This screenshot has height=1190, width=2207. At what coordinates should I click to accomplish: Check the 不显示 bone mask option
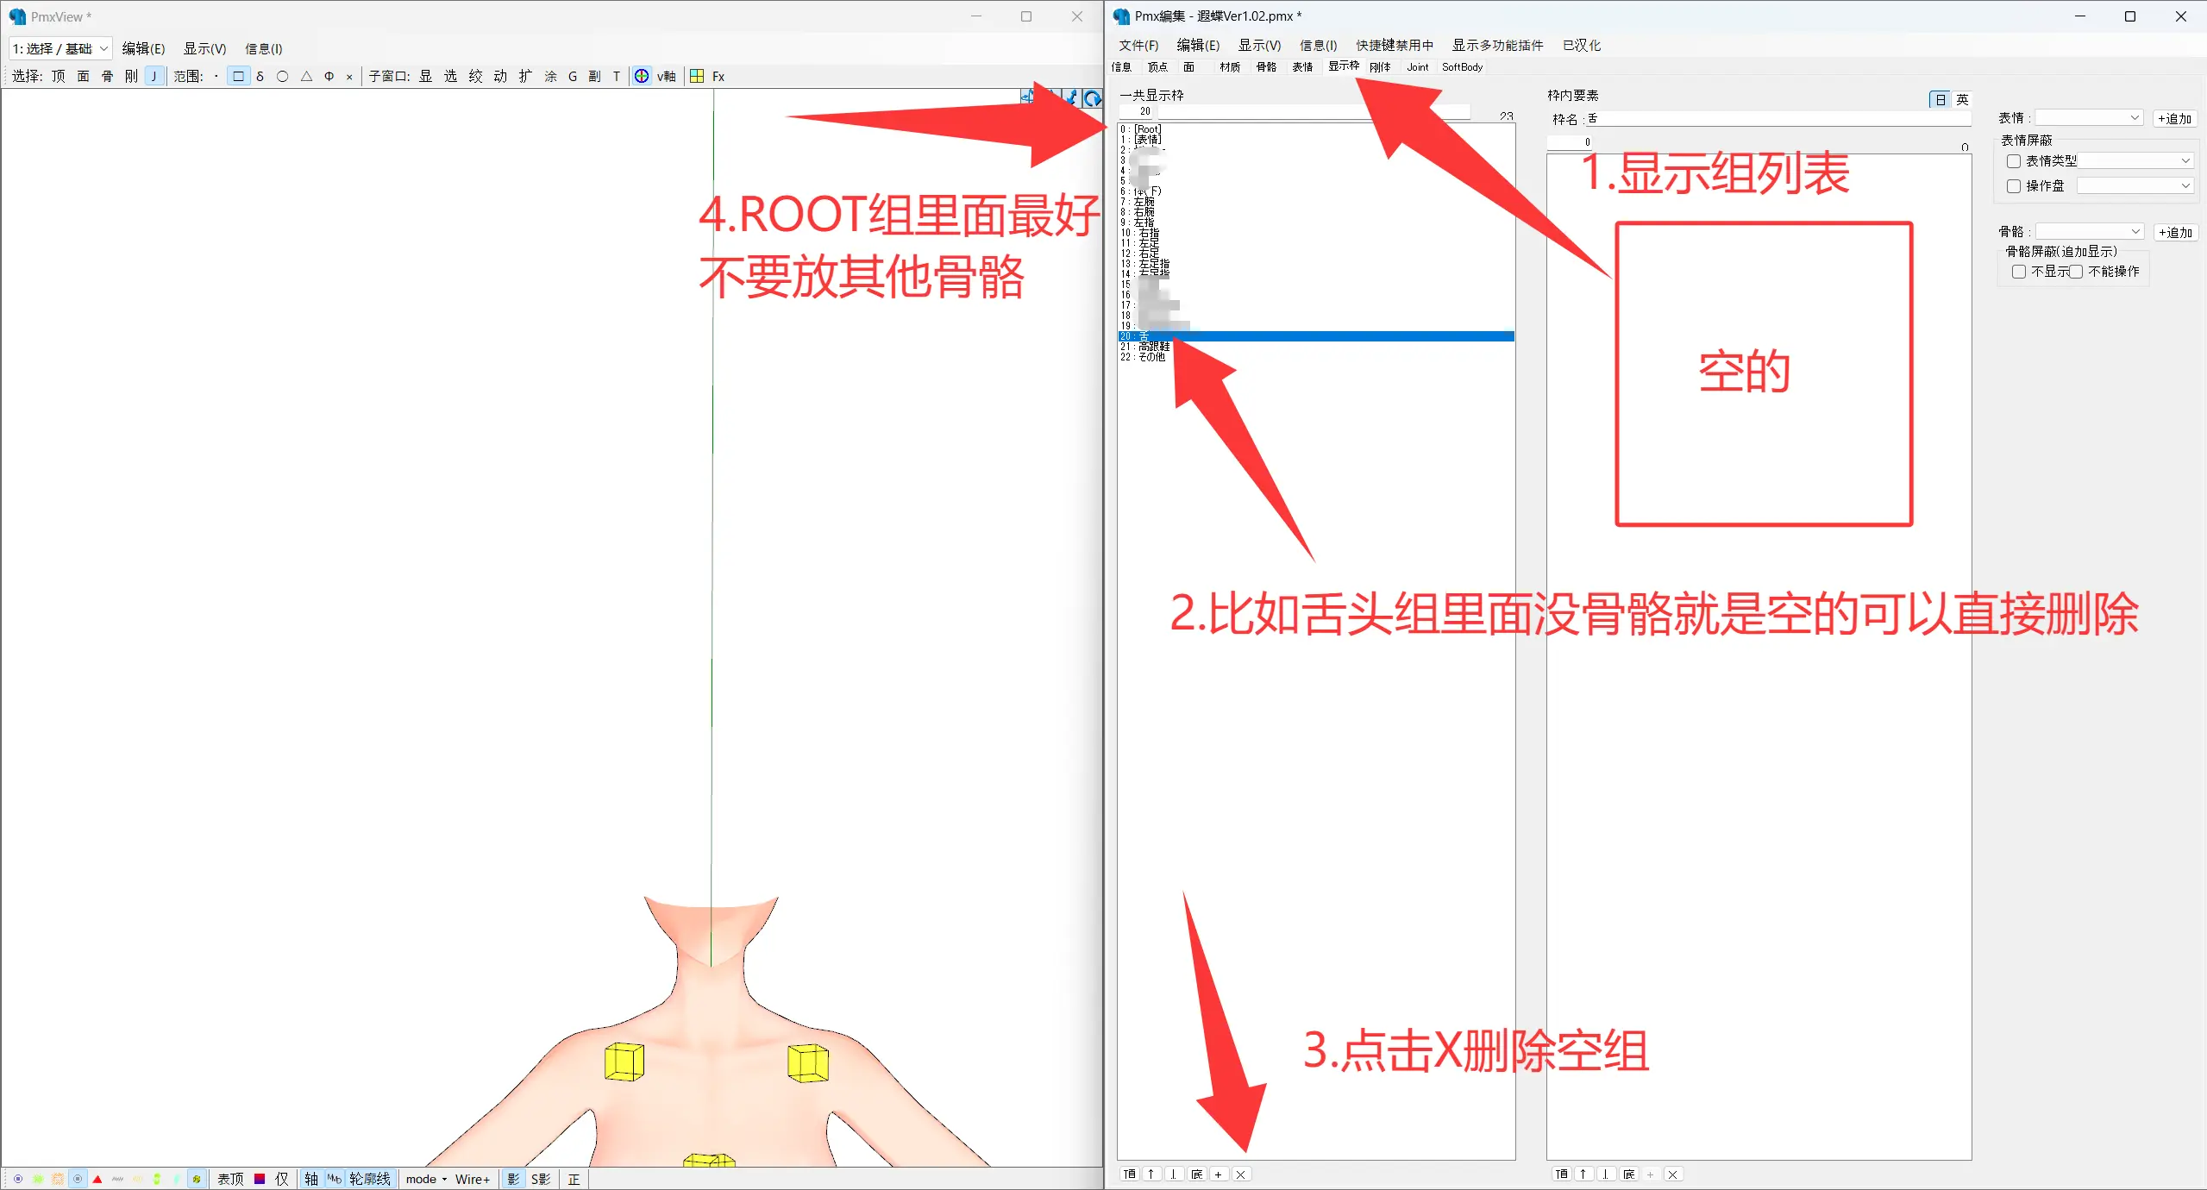pyautogui.click(x=2018, y=272)
